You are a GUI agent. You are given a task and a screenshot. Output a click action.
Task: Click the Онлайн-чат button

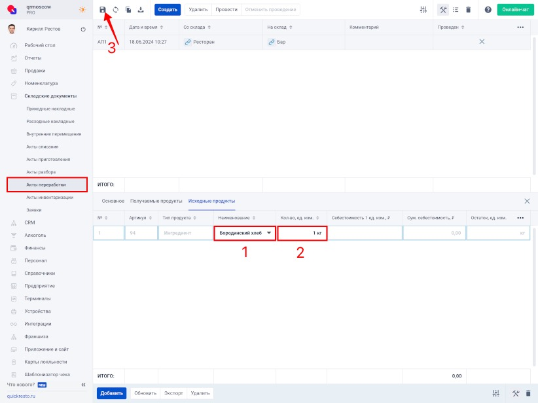(515, 10)
